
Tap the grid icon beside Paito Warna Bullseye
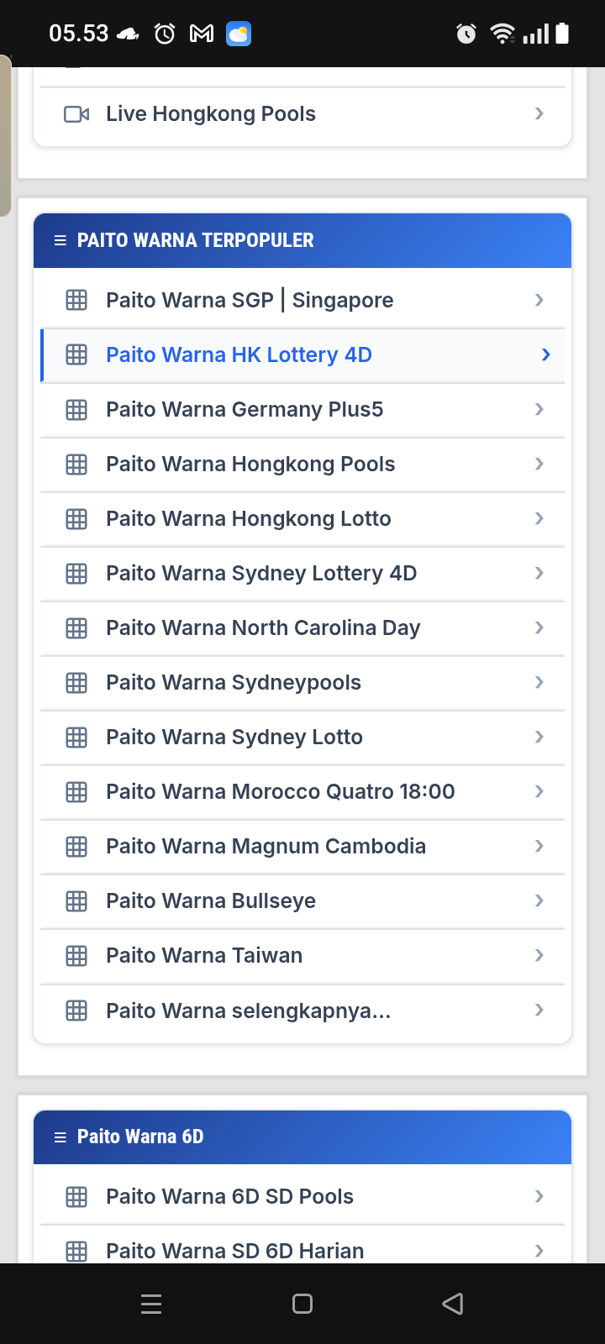[x=76, y=901]
